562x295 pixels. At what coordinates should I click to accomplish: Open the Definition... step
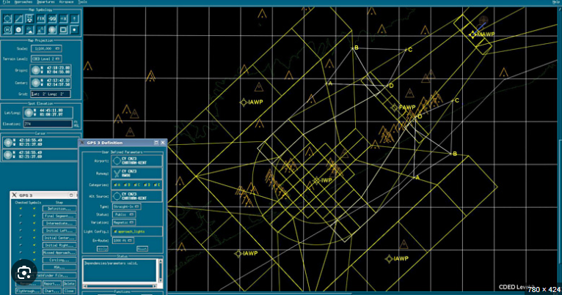(x=59, y=209)
